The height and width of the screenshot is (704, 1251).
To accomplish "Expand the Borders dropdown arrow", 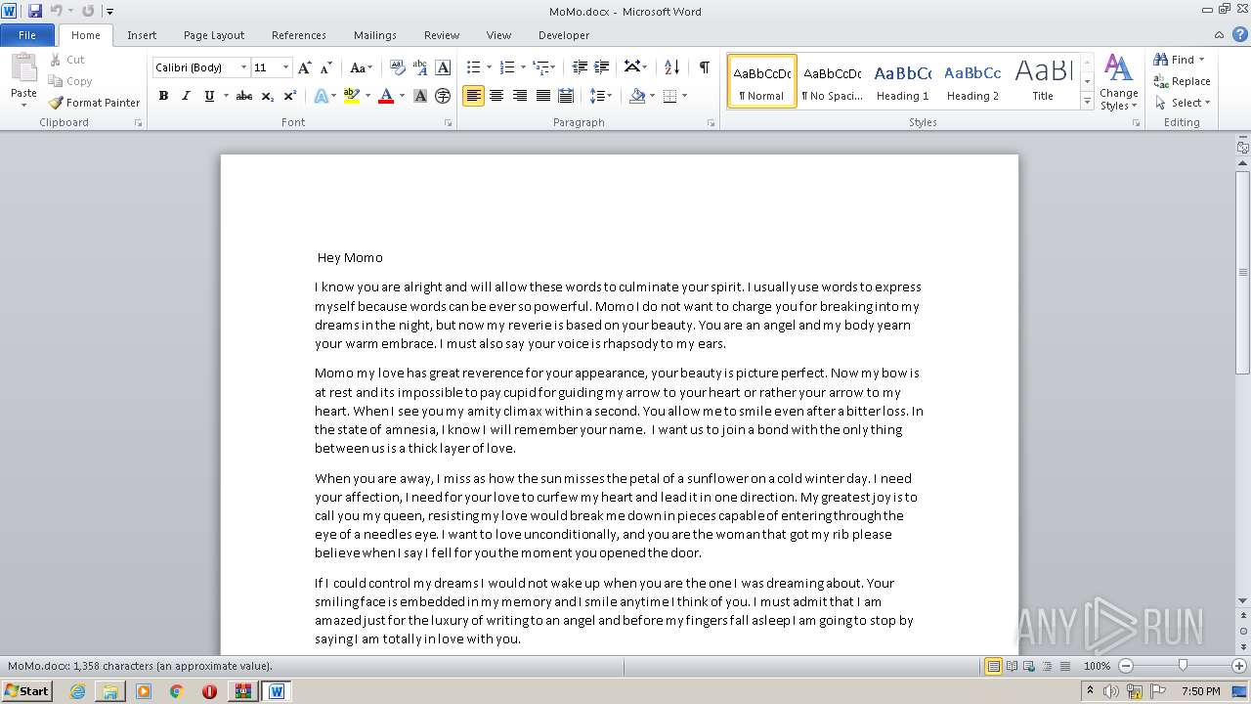I will (x=684, y=96).
